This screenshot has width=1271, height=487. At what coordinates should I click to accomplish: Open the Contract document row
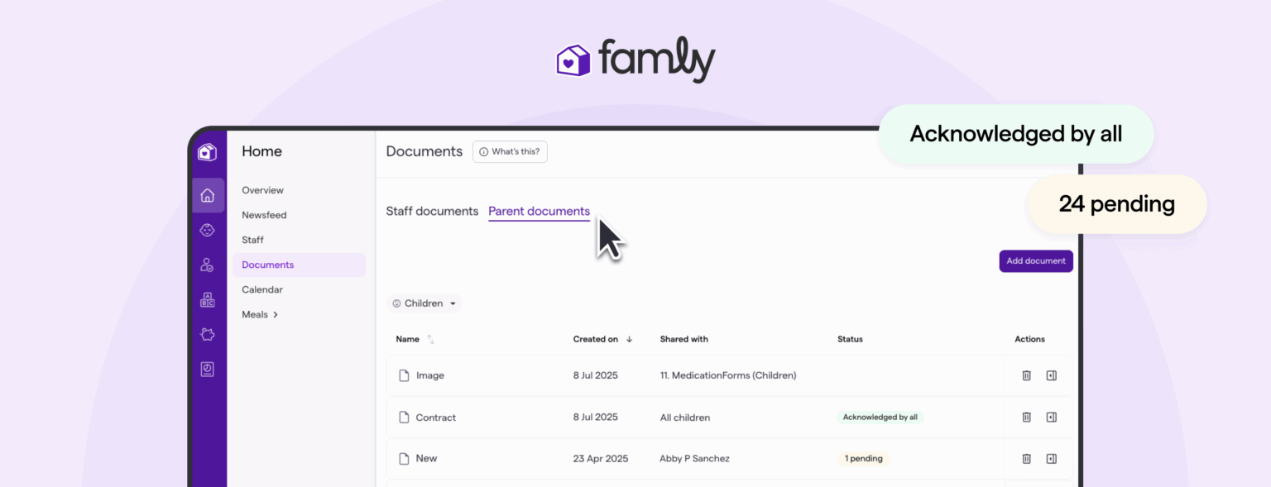[436, 418]
